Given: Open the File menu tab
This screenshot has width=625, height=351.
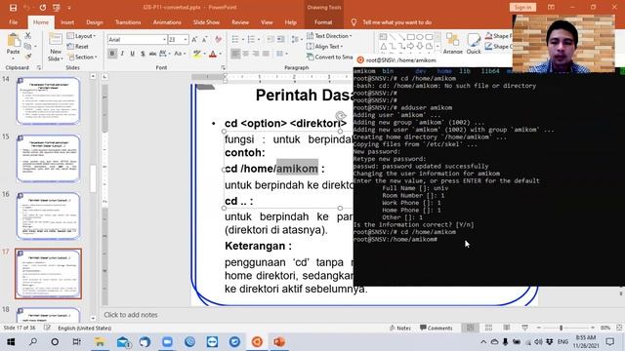Looking at the screenshot, I should [13, 22].
